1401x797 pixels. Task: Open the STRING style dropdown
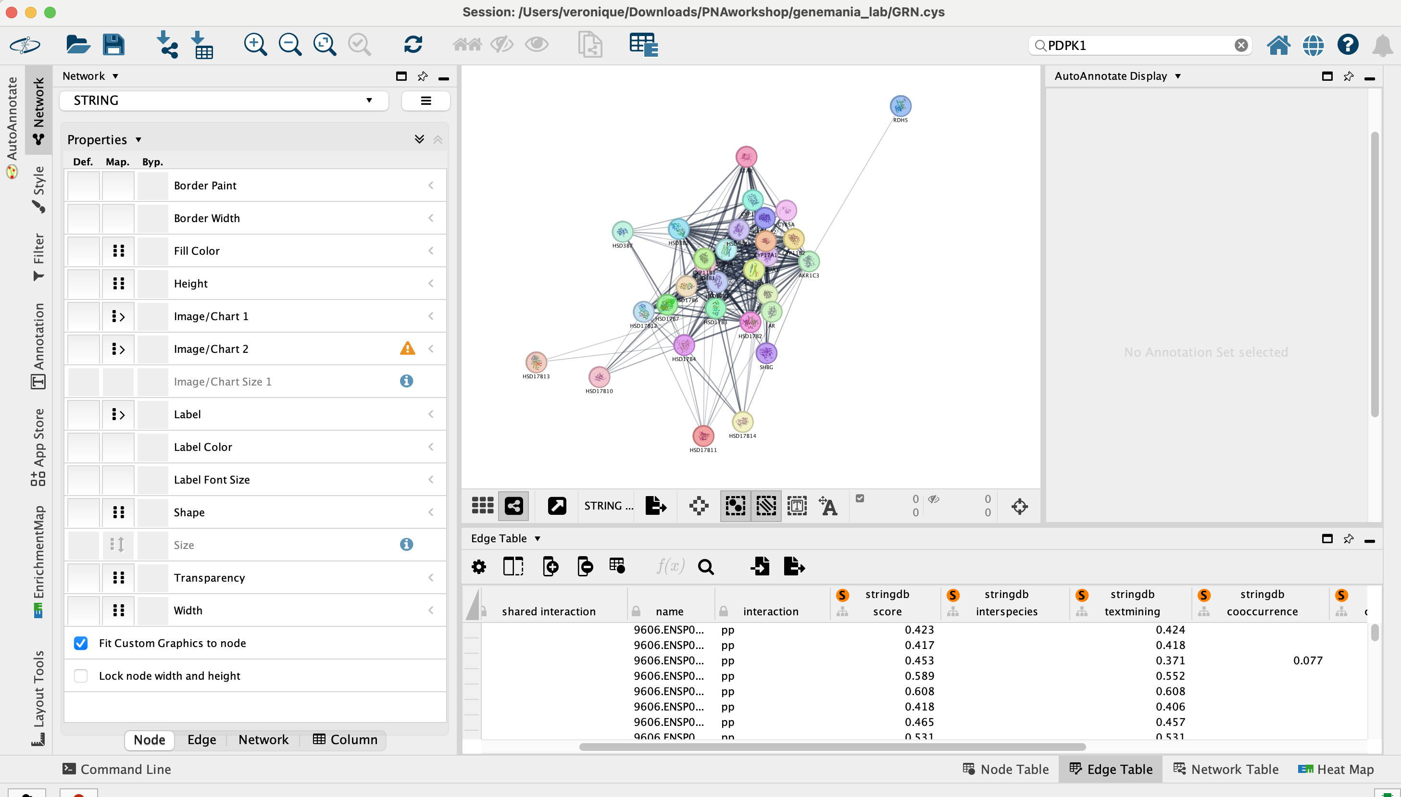(x=224, y=101)
